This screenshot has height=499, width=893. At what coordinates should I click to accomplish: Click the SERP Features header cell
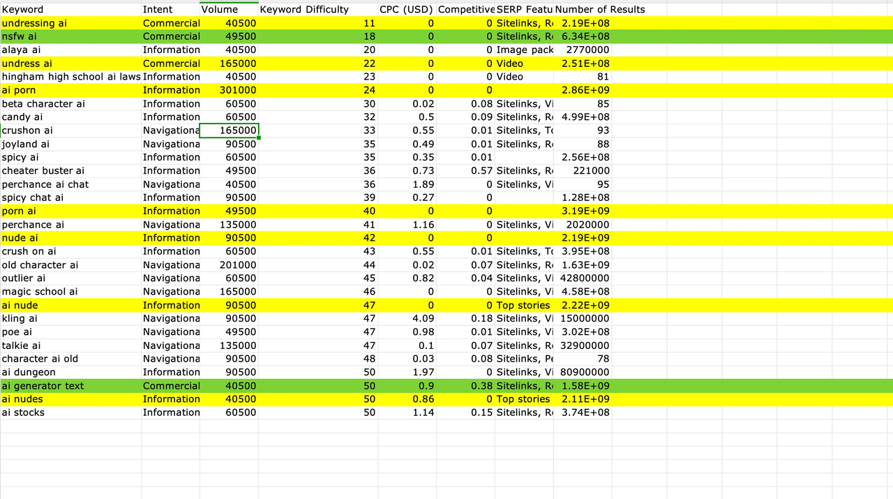point(524,10)
